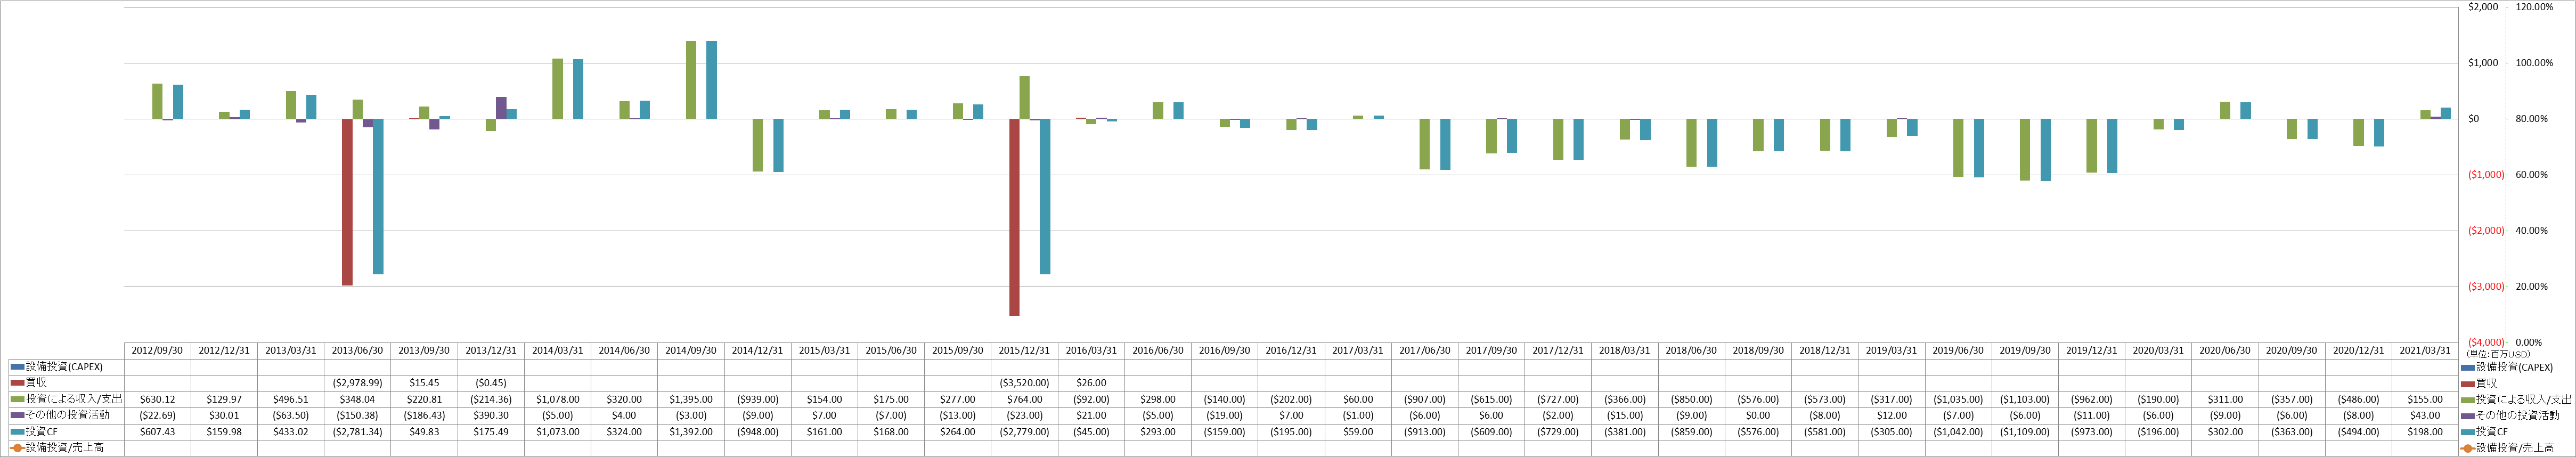Select the 2014/09/30 date header
Screen dimensions: 2576x457
pos(691,351)
